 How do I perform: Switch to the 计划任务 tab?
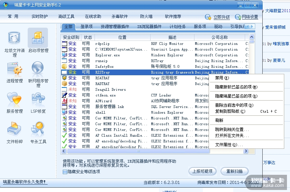(178, 27)
